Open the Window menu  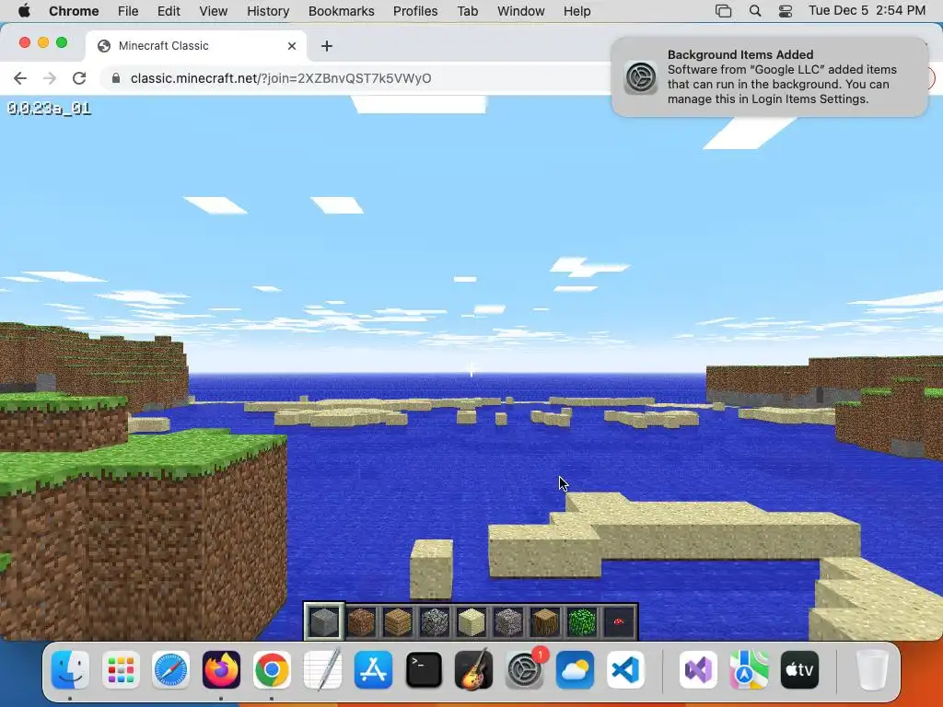[x=521, y=11]
